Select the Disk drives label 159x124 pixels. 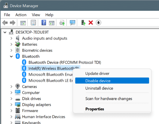(32, 99)
